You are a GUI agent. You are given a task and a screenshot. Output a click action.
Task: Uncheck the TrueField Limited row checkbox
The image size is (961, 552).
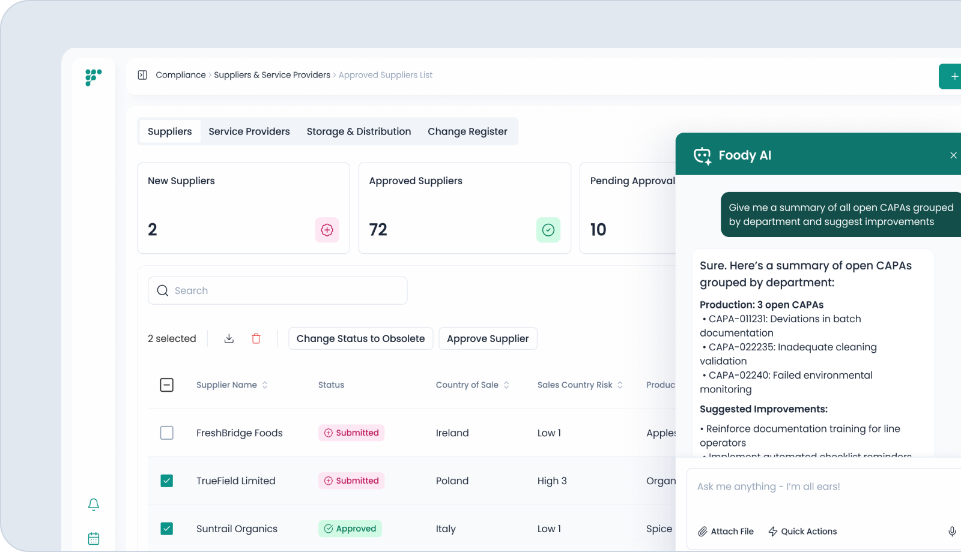(167, 481)
